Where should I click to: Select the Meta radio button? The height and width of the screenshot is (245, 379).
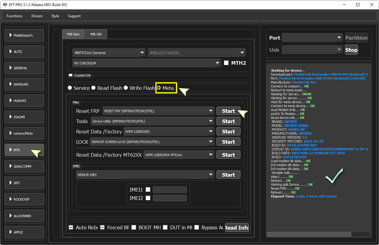pyautogui.click(x=159, y=88)
